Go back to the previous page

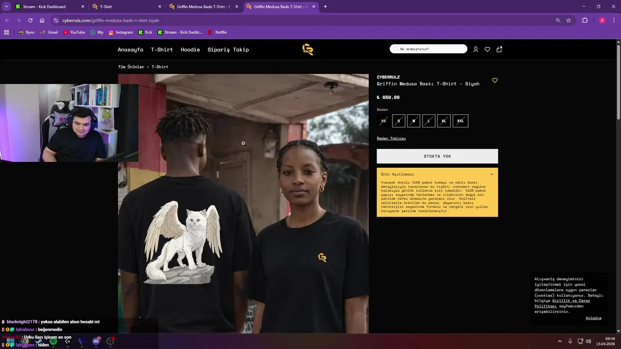pyautogui.click(x=7, y=20)
